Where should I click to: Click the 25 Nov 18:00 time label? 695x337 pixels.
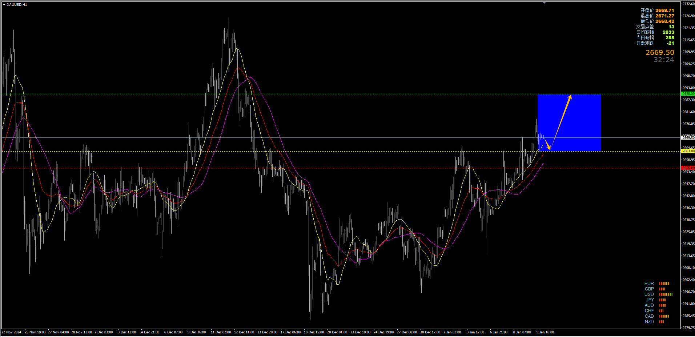35,332
